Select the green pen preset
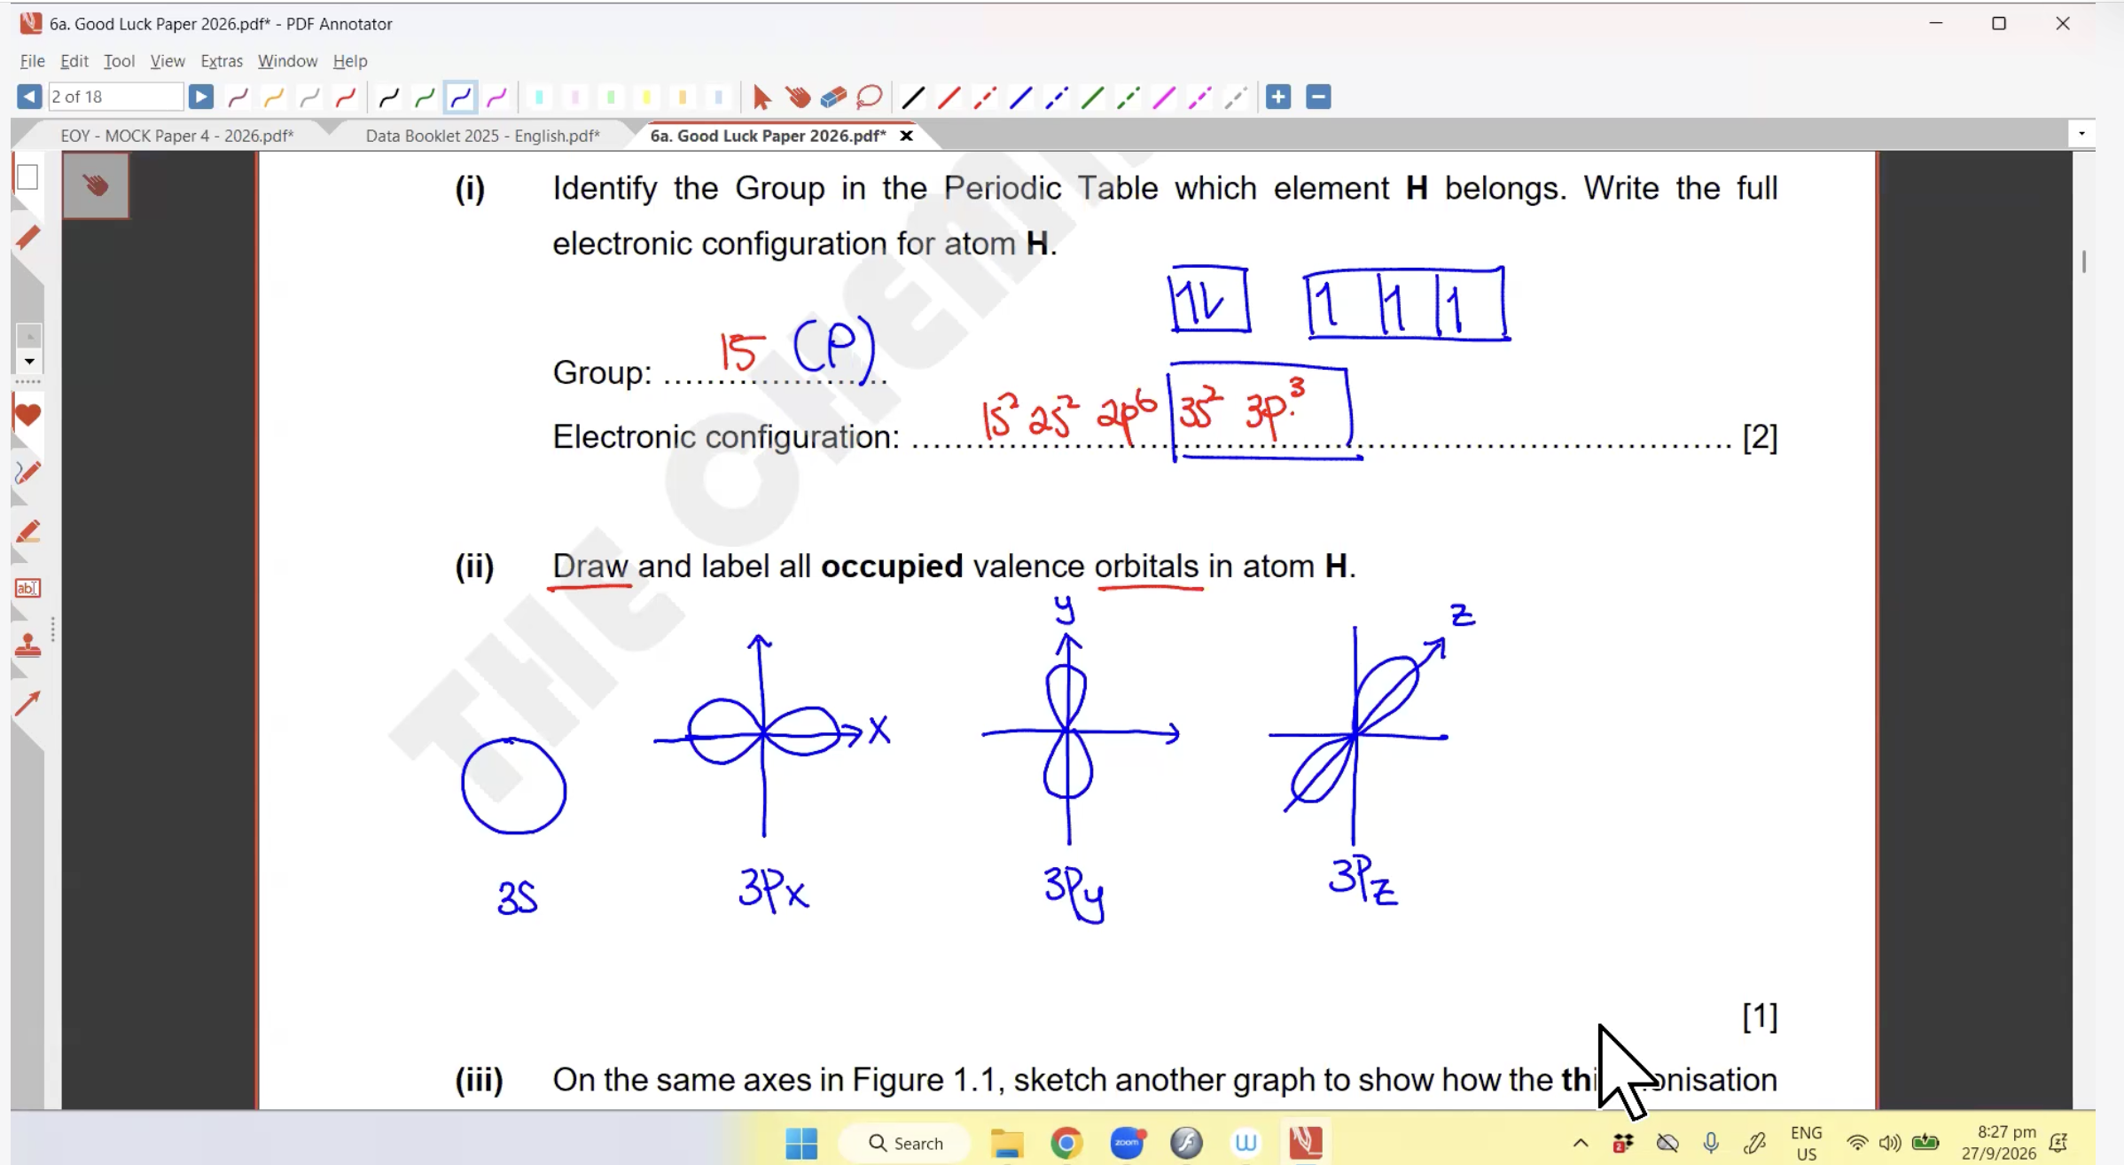 click(x=425, y=97)
